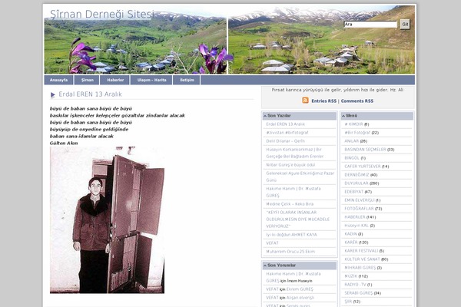Click the orange RSS feed icon
Viewport: 461px width, 307px height.
click(305, 101)
